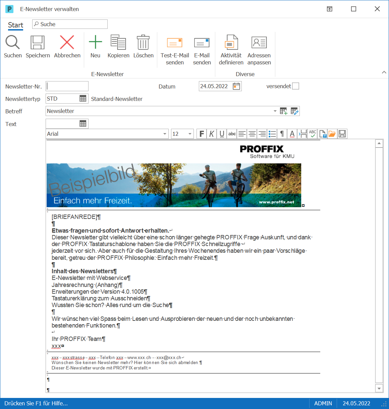This screenshot has width=389, height=409.
Task: Click heading 'Inhalt des Newsletters'
Action: 82,271
